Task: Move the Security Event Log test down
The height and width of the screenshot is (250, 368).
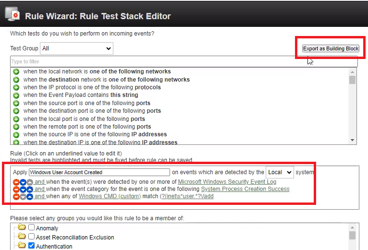Action: pyautogui.click(x=23, y=182)
